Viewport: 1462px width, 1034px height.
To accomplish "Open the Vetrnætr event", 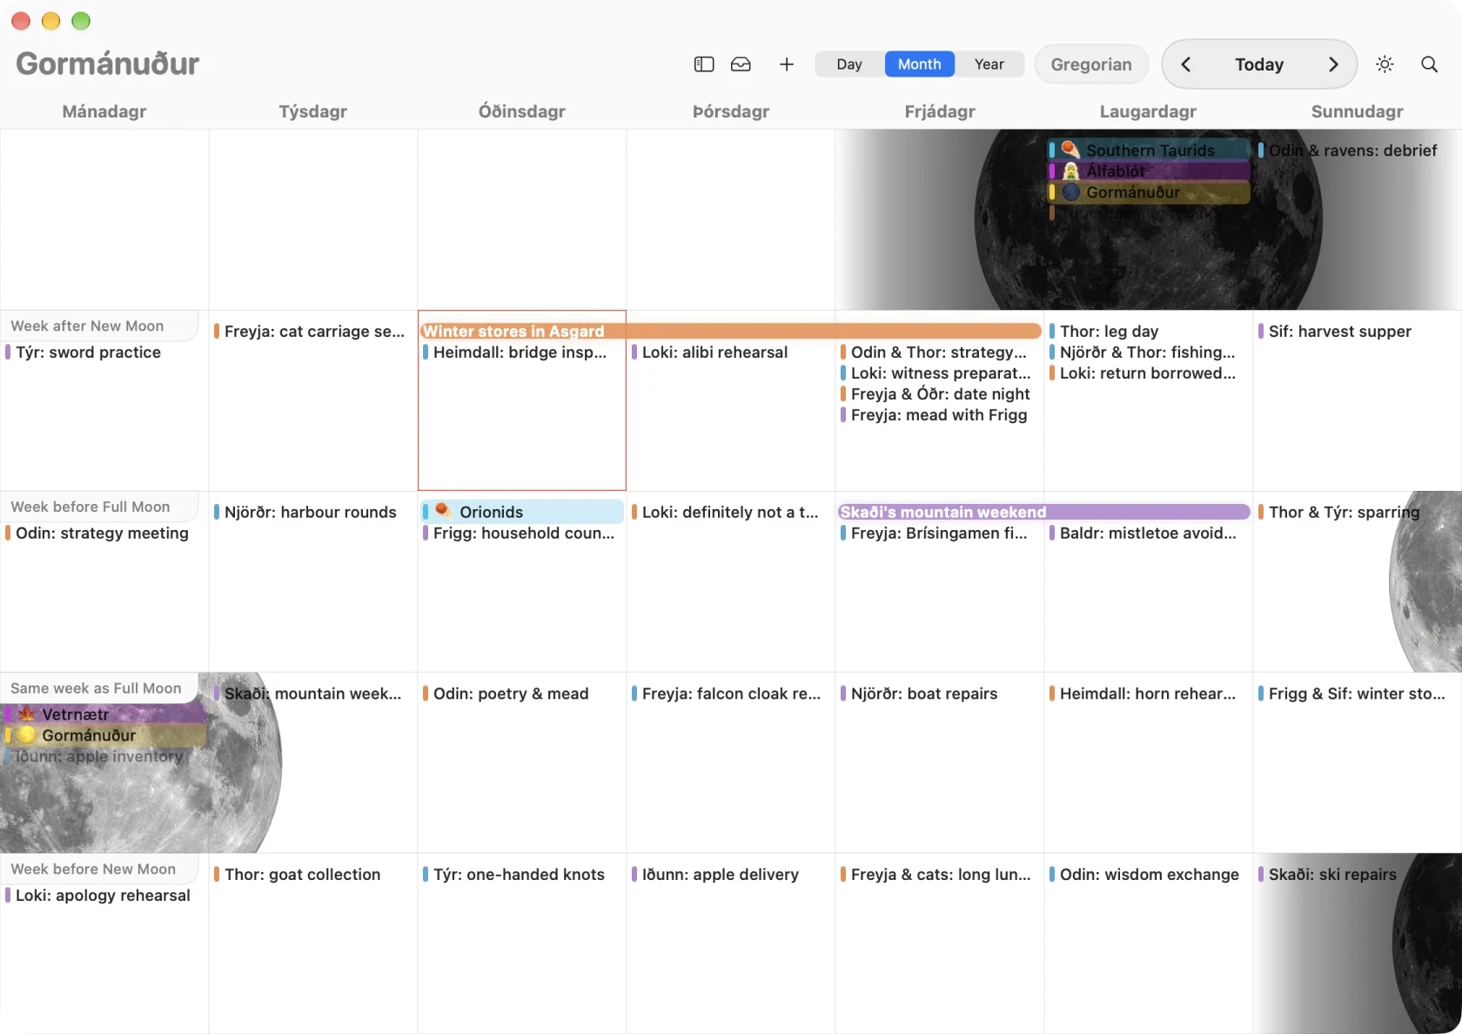I will pos(104,714).
